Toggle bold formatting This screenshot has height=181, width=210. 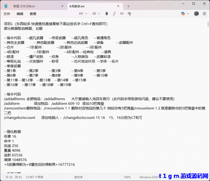(x=107, y=14)
